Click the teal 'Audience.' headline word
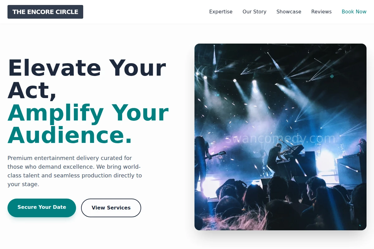This screenshot has height=249, width=374. [70, 135]
